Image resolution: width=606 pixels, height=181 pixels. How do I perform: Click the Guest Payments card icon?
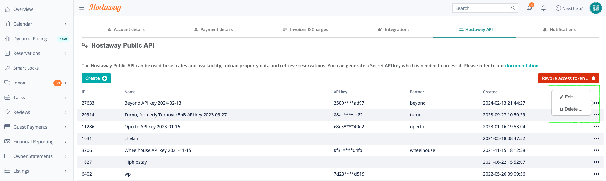click(7, 127)
